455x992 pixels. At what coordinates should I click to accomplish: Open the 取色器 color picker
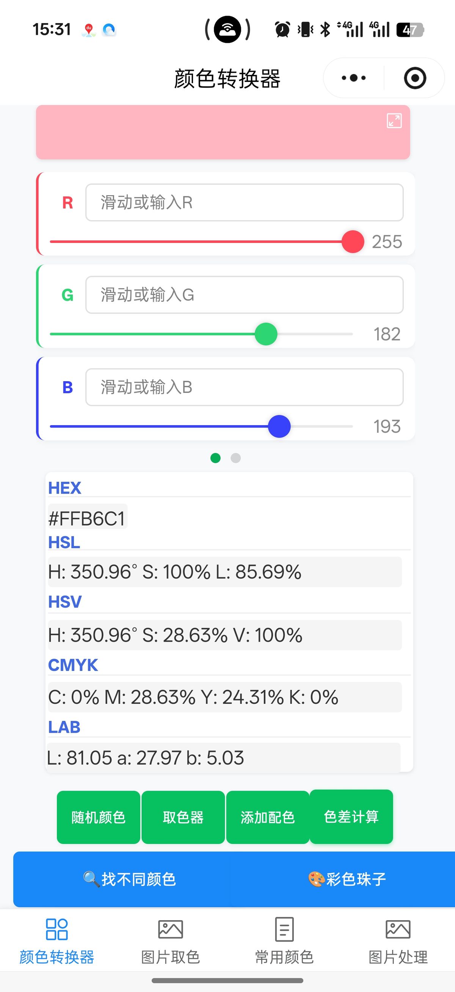183,817
